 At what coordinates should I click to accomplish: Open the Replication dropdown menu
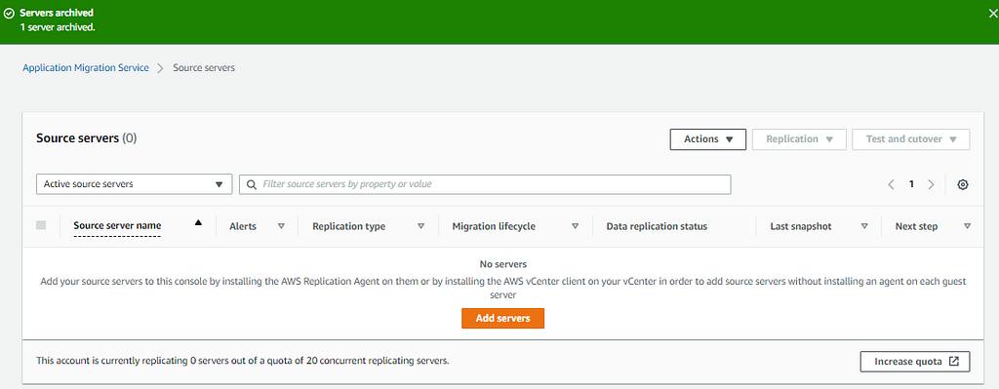tap(799, 139)
